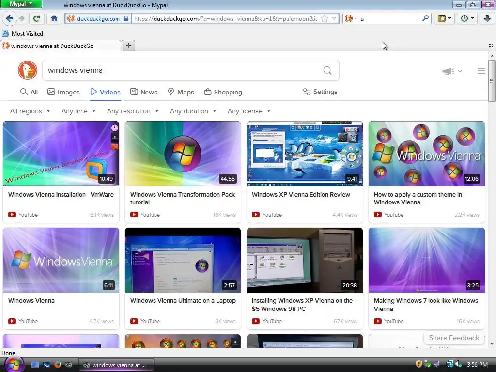
Task: Click the browser Back arrow button
Action: pos(10,18)
